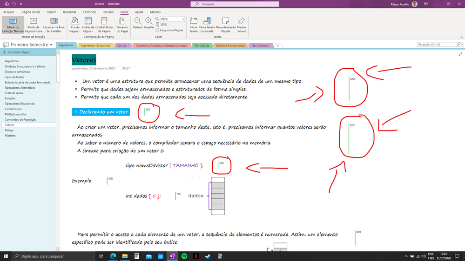
Task: Open the Inserir ribbon tab
Action: click(51, 12)
